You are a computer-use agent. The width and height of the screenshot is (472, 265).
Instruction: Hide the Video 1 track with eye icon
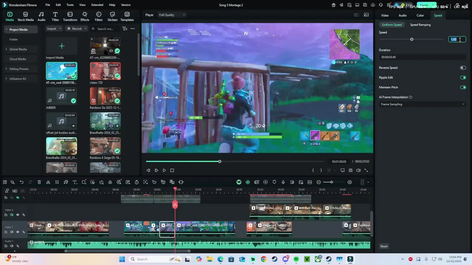pos(17,232)
